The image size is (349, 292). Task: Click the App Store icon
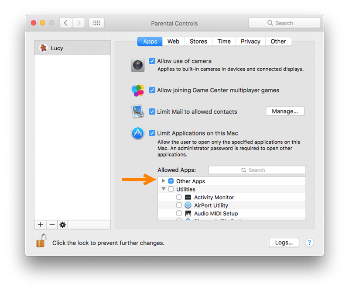(x=138, y=133)
